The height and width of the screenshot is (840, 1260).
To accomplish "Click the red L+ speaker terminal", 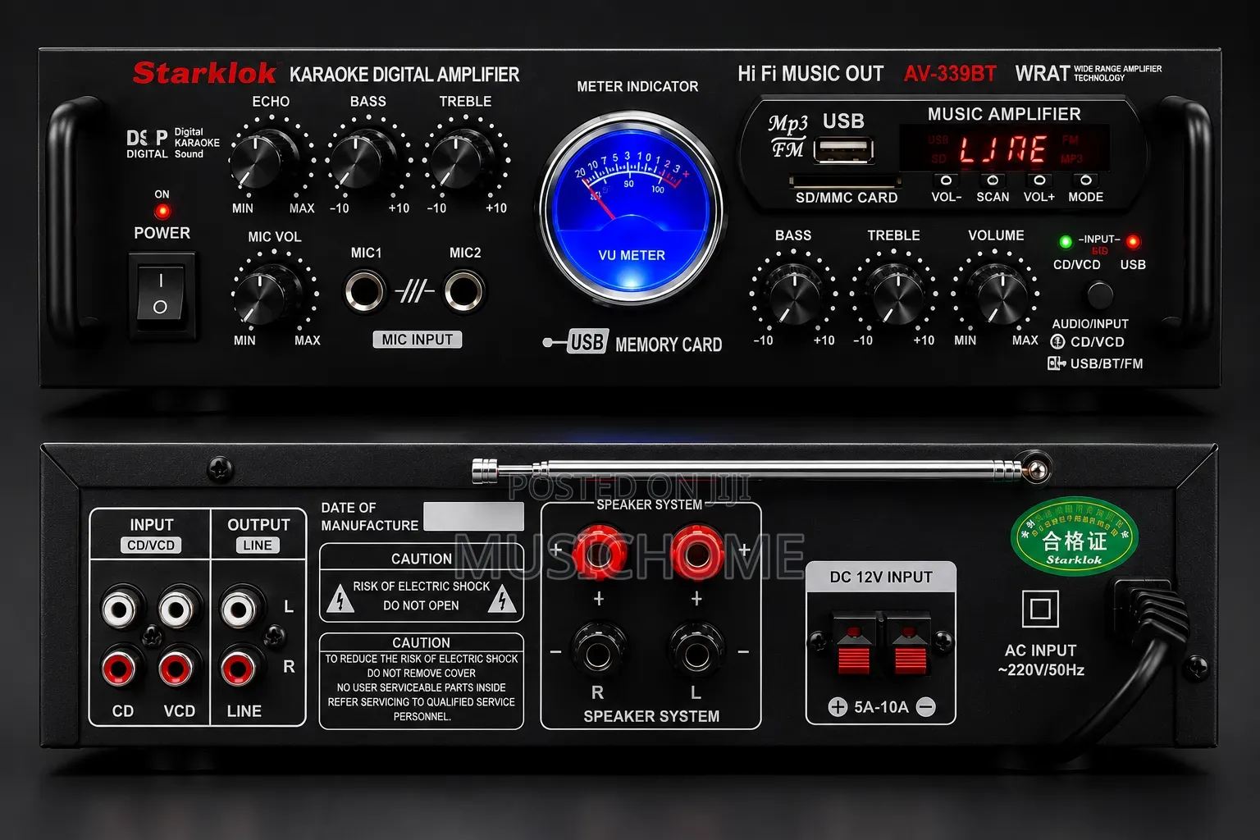I will click(696, 552).
